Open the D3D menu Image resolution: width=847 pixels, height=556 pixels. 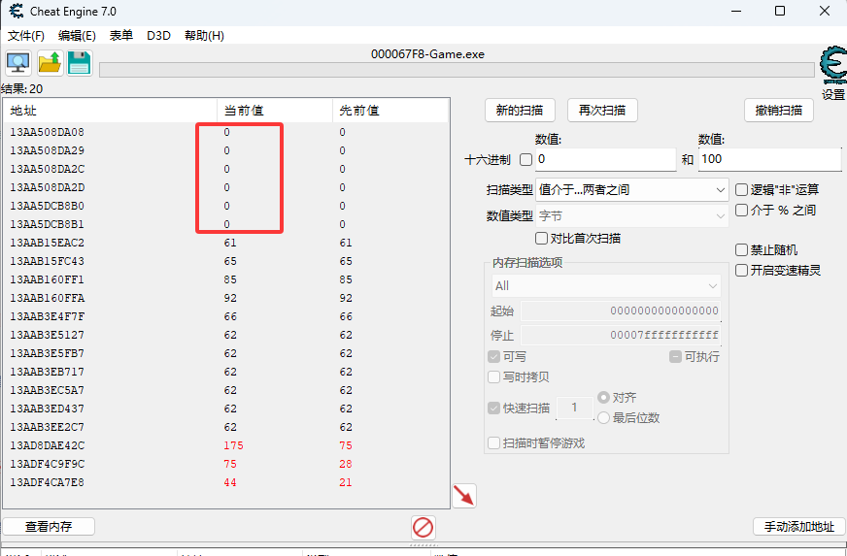[x=159, y=36]
